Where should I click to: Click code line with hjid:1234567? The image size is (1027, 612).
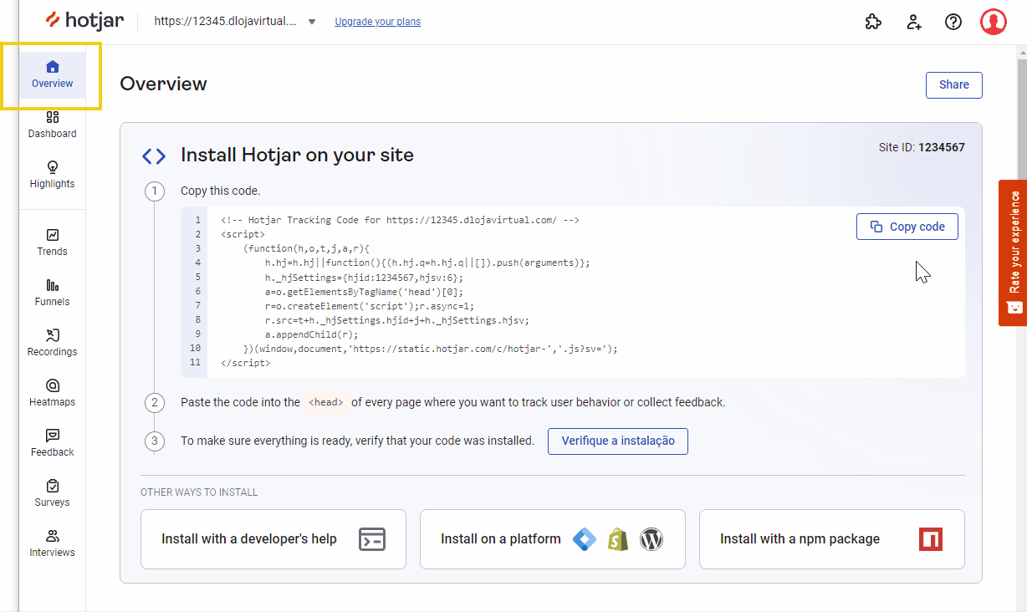364,277
